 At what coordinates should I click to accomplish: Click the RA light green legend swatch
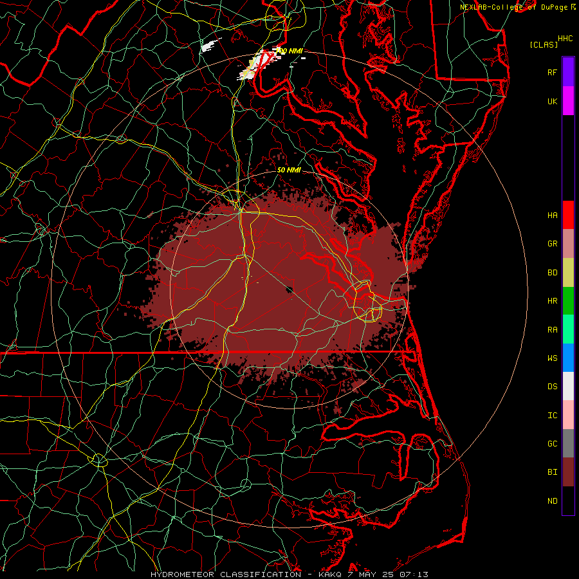(x=568, y=329)
